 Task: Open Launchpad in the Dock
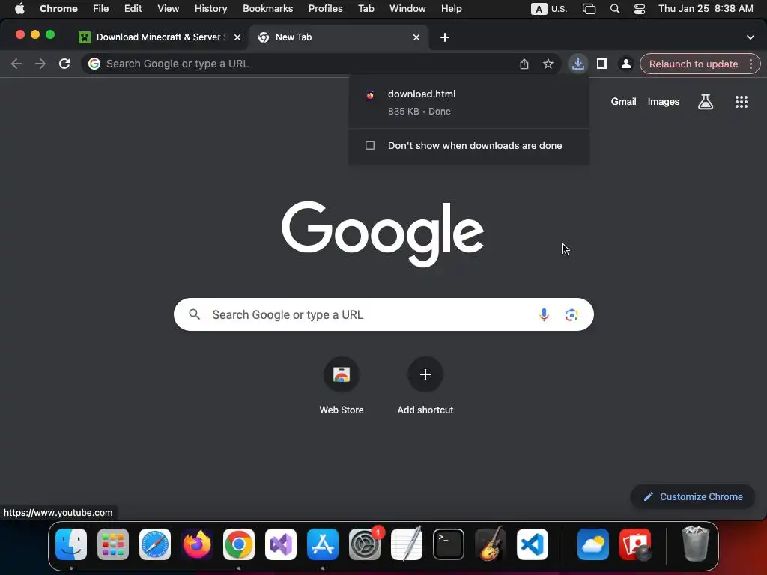113,544
